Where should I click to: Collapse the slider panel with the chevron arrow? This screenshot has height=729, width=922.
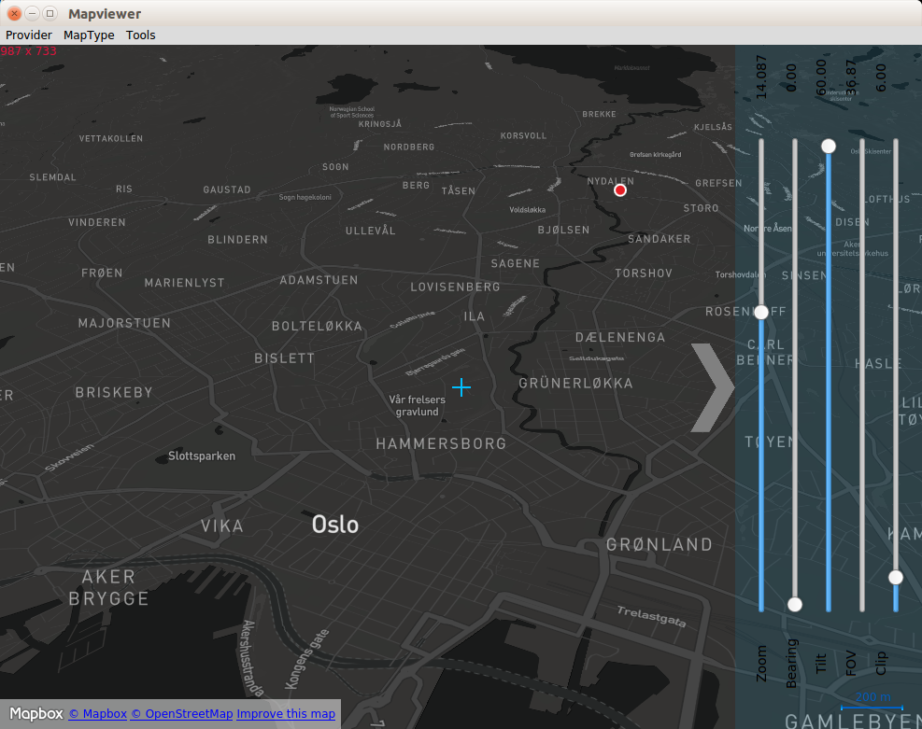tap(713, 388)
